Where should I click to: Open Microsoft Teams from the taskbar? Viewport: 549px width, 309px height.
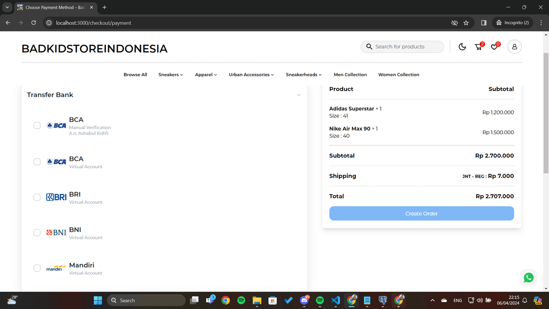[210, 300]
